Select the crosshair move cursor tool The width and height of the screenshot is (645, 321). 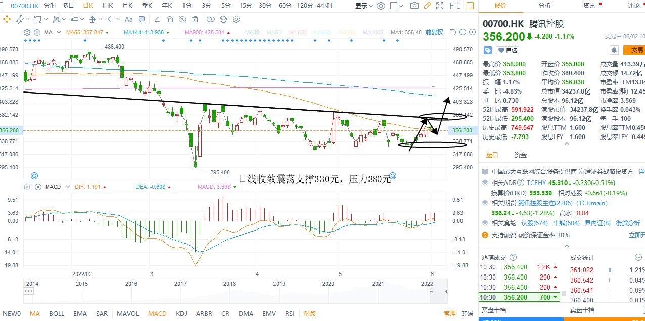(x=7, y=19)
